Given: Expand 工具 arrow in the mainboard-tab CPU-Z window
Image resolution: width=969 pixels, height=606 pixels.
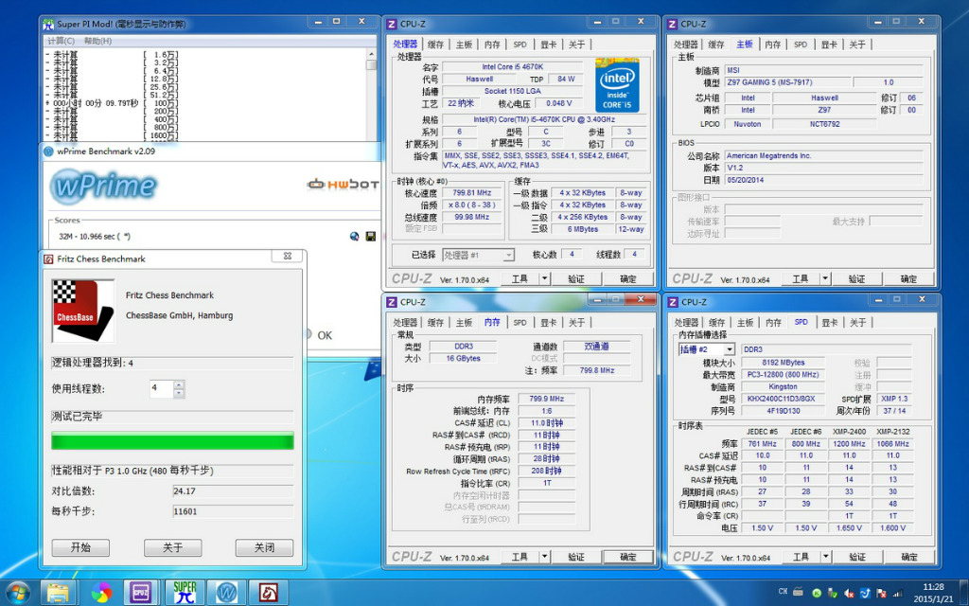Looking at the screenshot, I should point(825,279).
